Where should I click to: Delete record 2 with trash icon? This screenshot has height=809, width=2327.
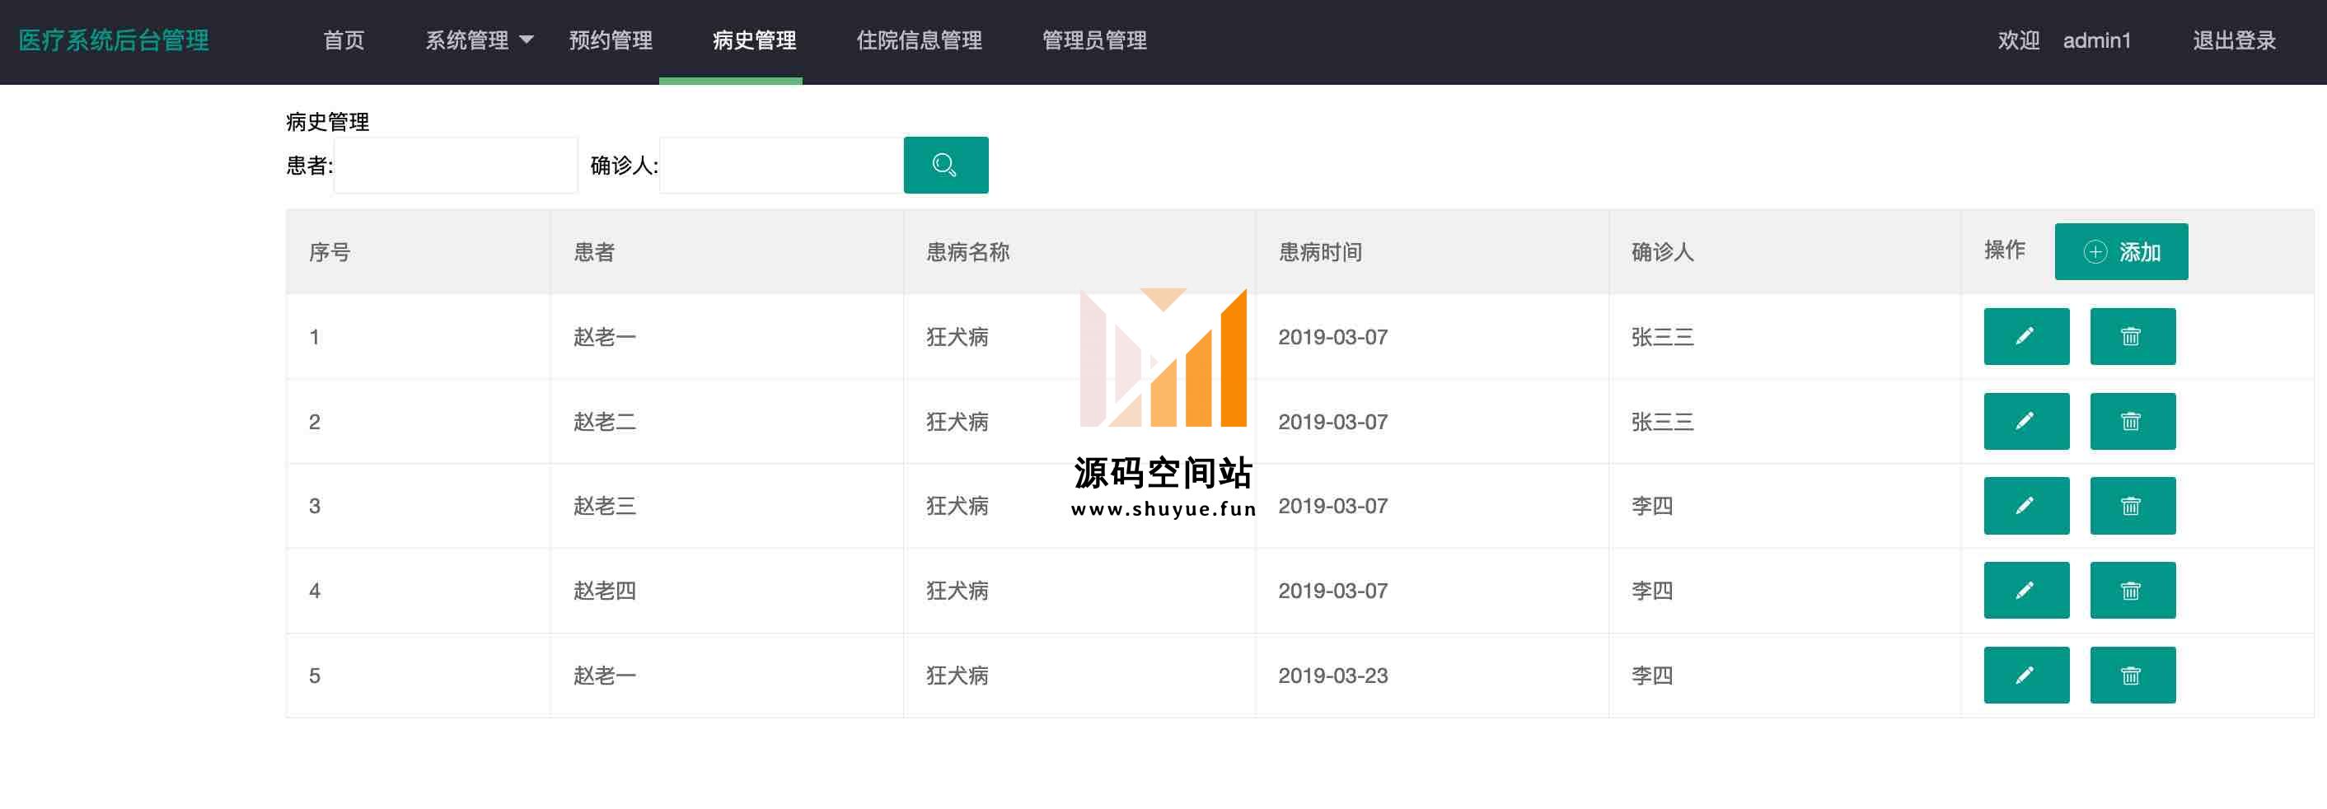click(2132, 422)
